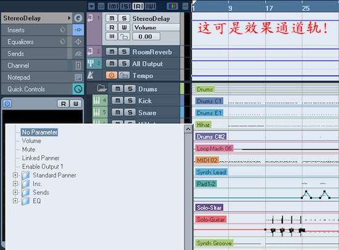Open the Channel fader section icon

coord(78,65)
